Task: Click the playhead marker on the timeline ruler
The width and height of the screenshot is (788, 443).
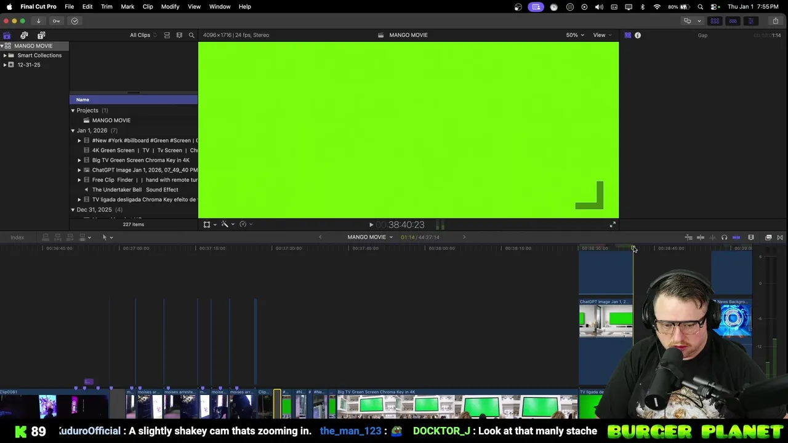Action: [633, 248]
